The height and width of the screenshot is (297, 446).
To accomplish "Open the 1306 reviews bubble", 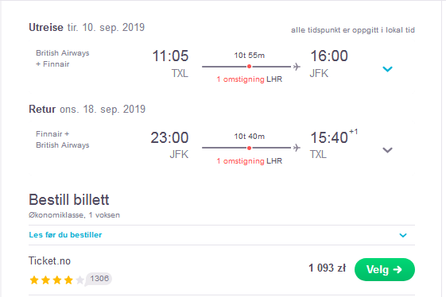I will point(99,279).
